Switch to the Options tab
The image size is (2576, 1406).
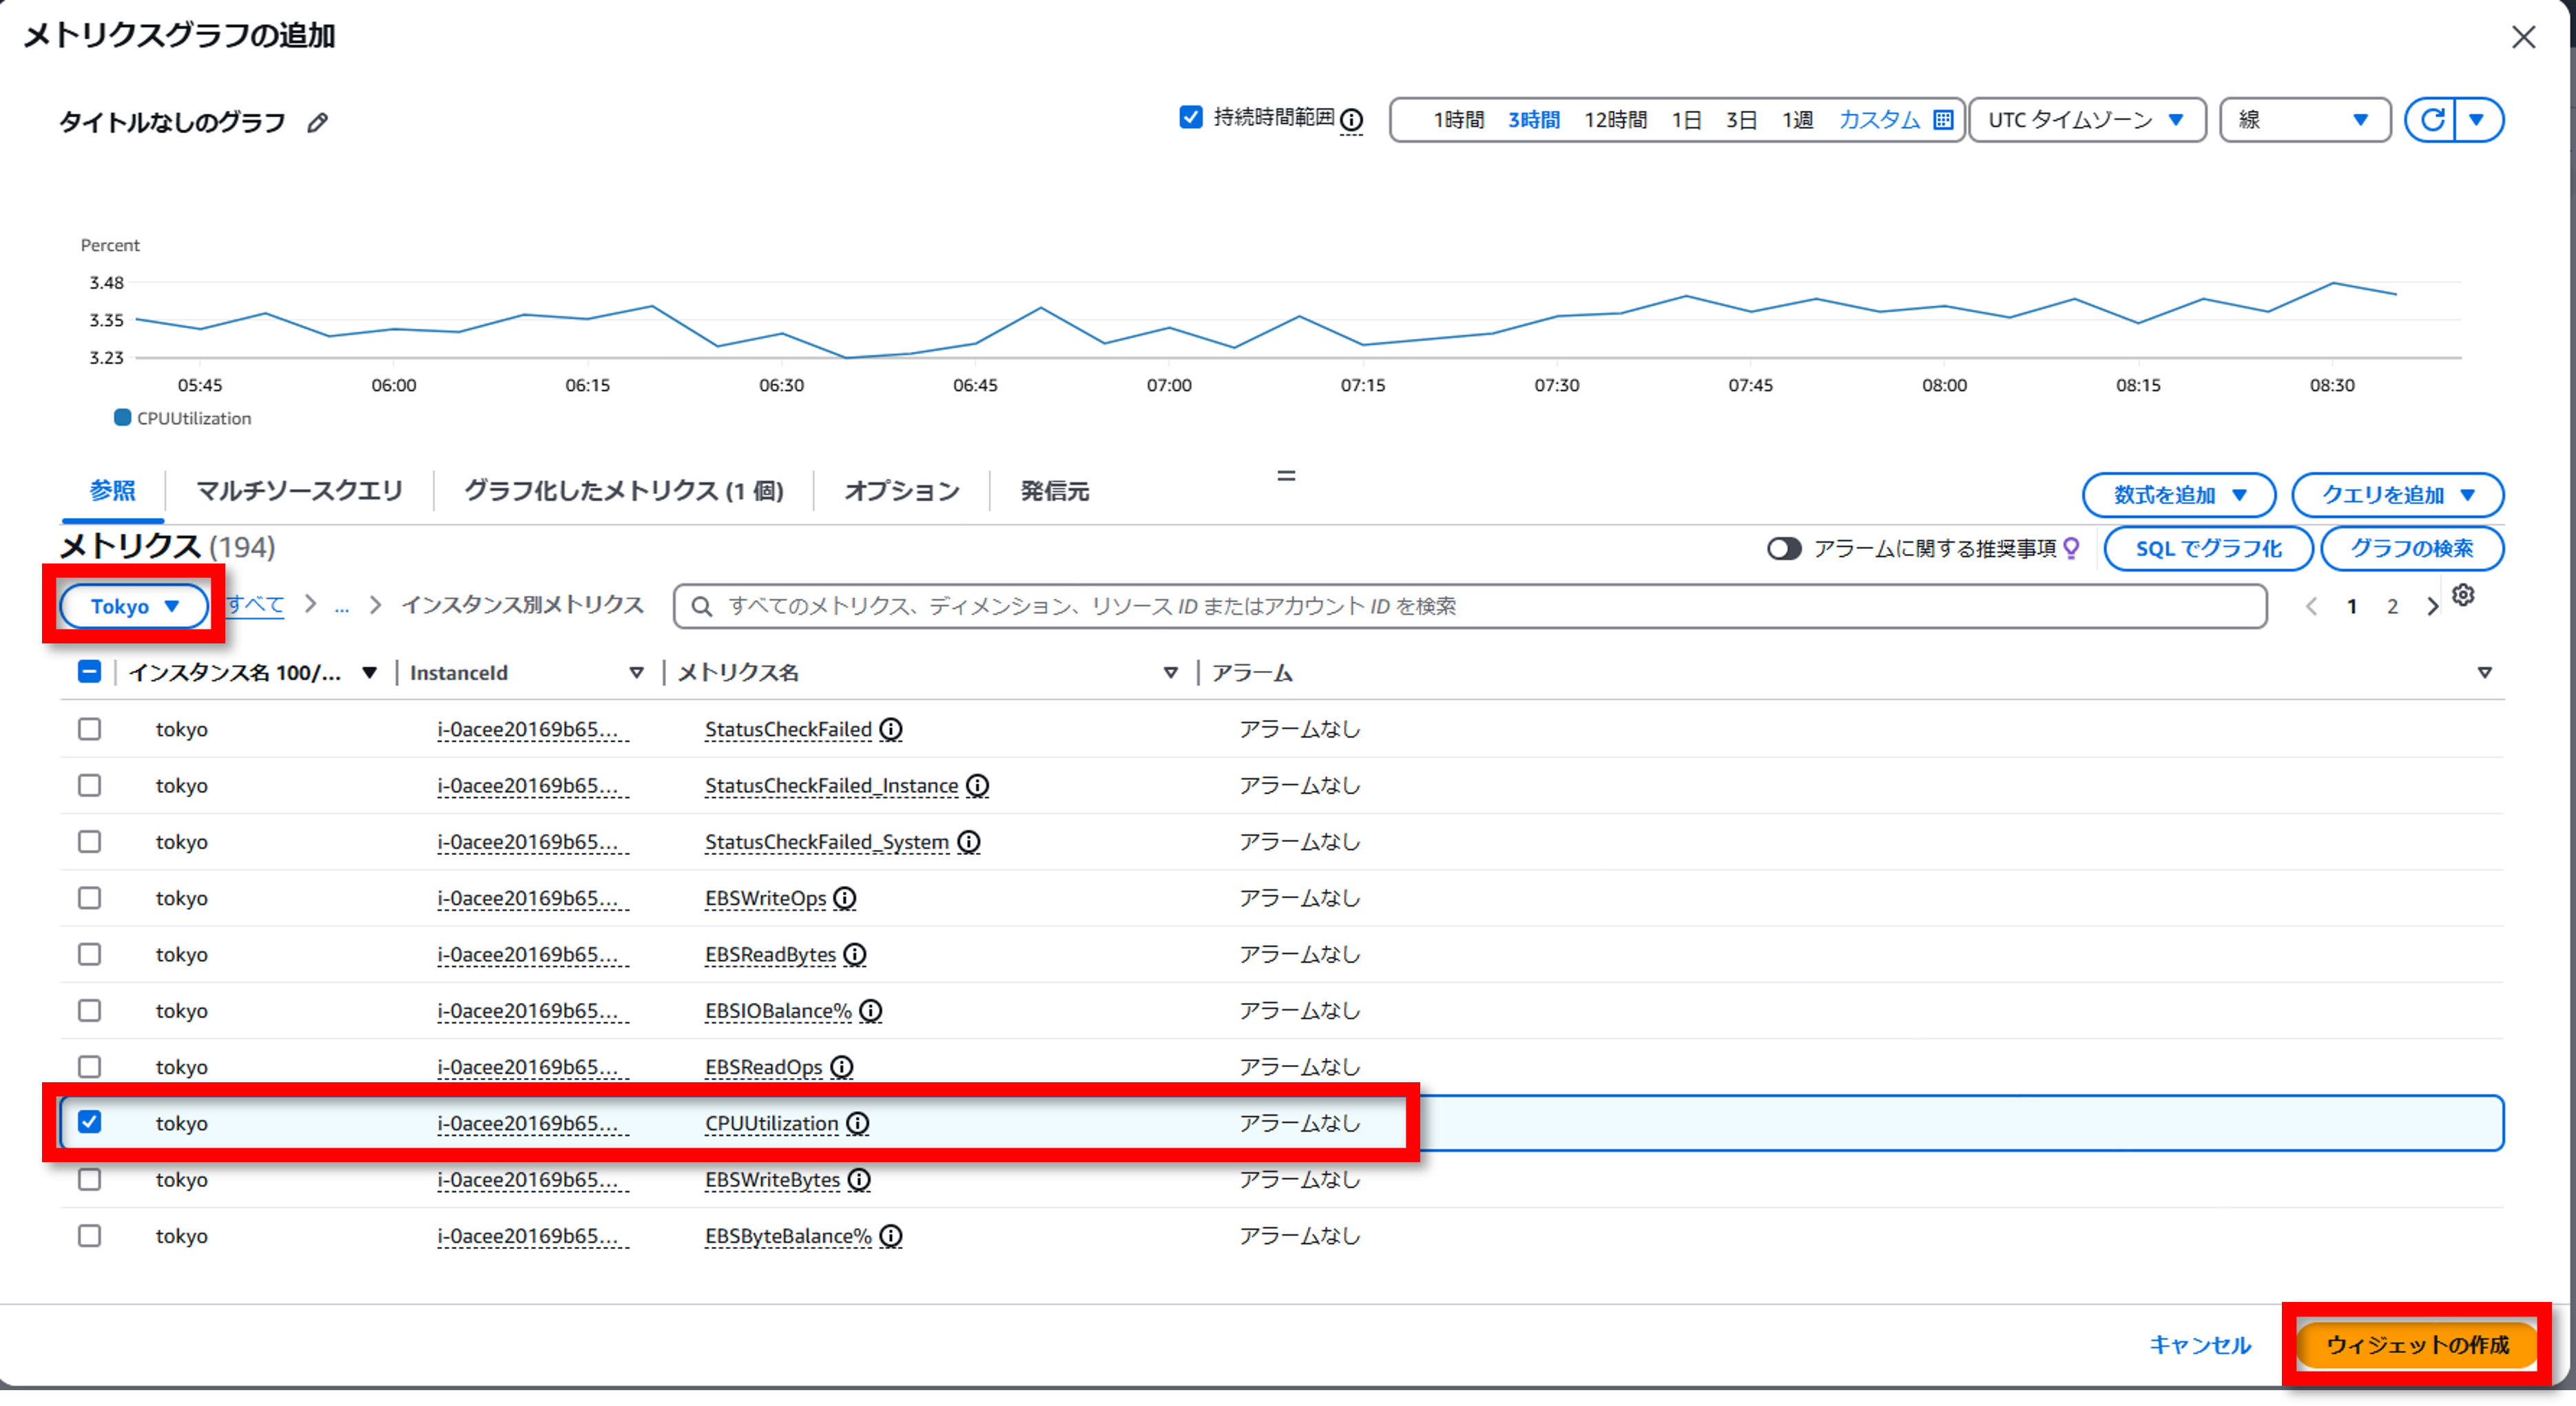tap(901, 491)
